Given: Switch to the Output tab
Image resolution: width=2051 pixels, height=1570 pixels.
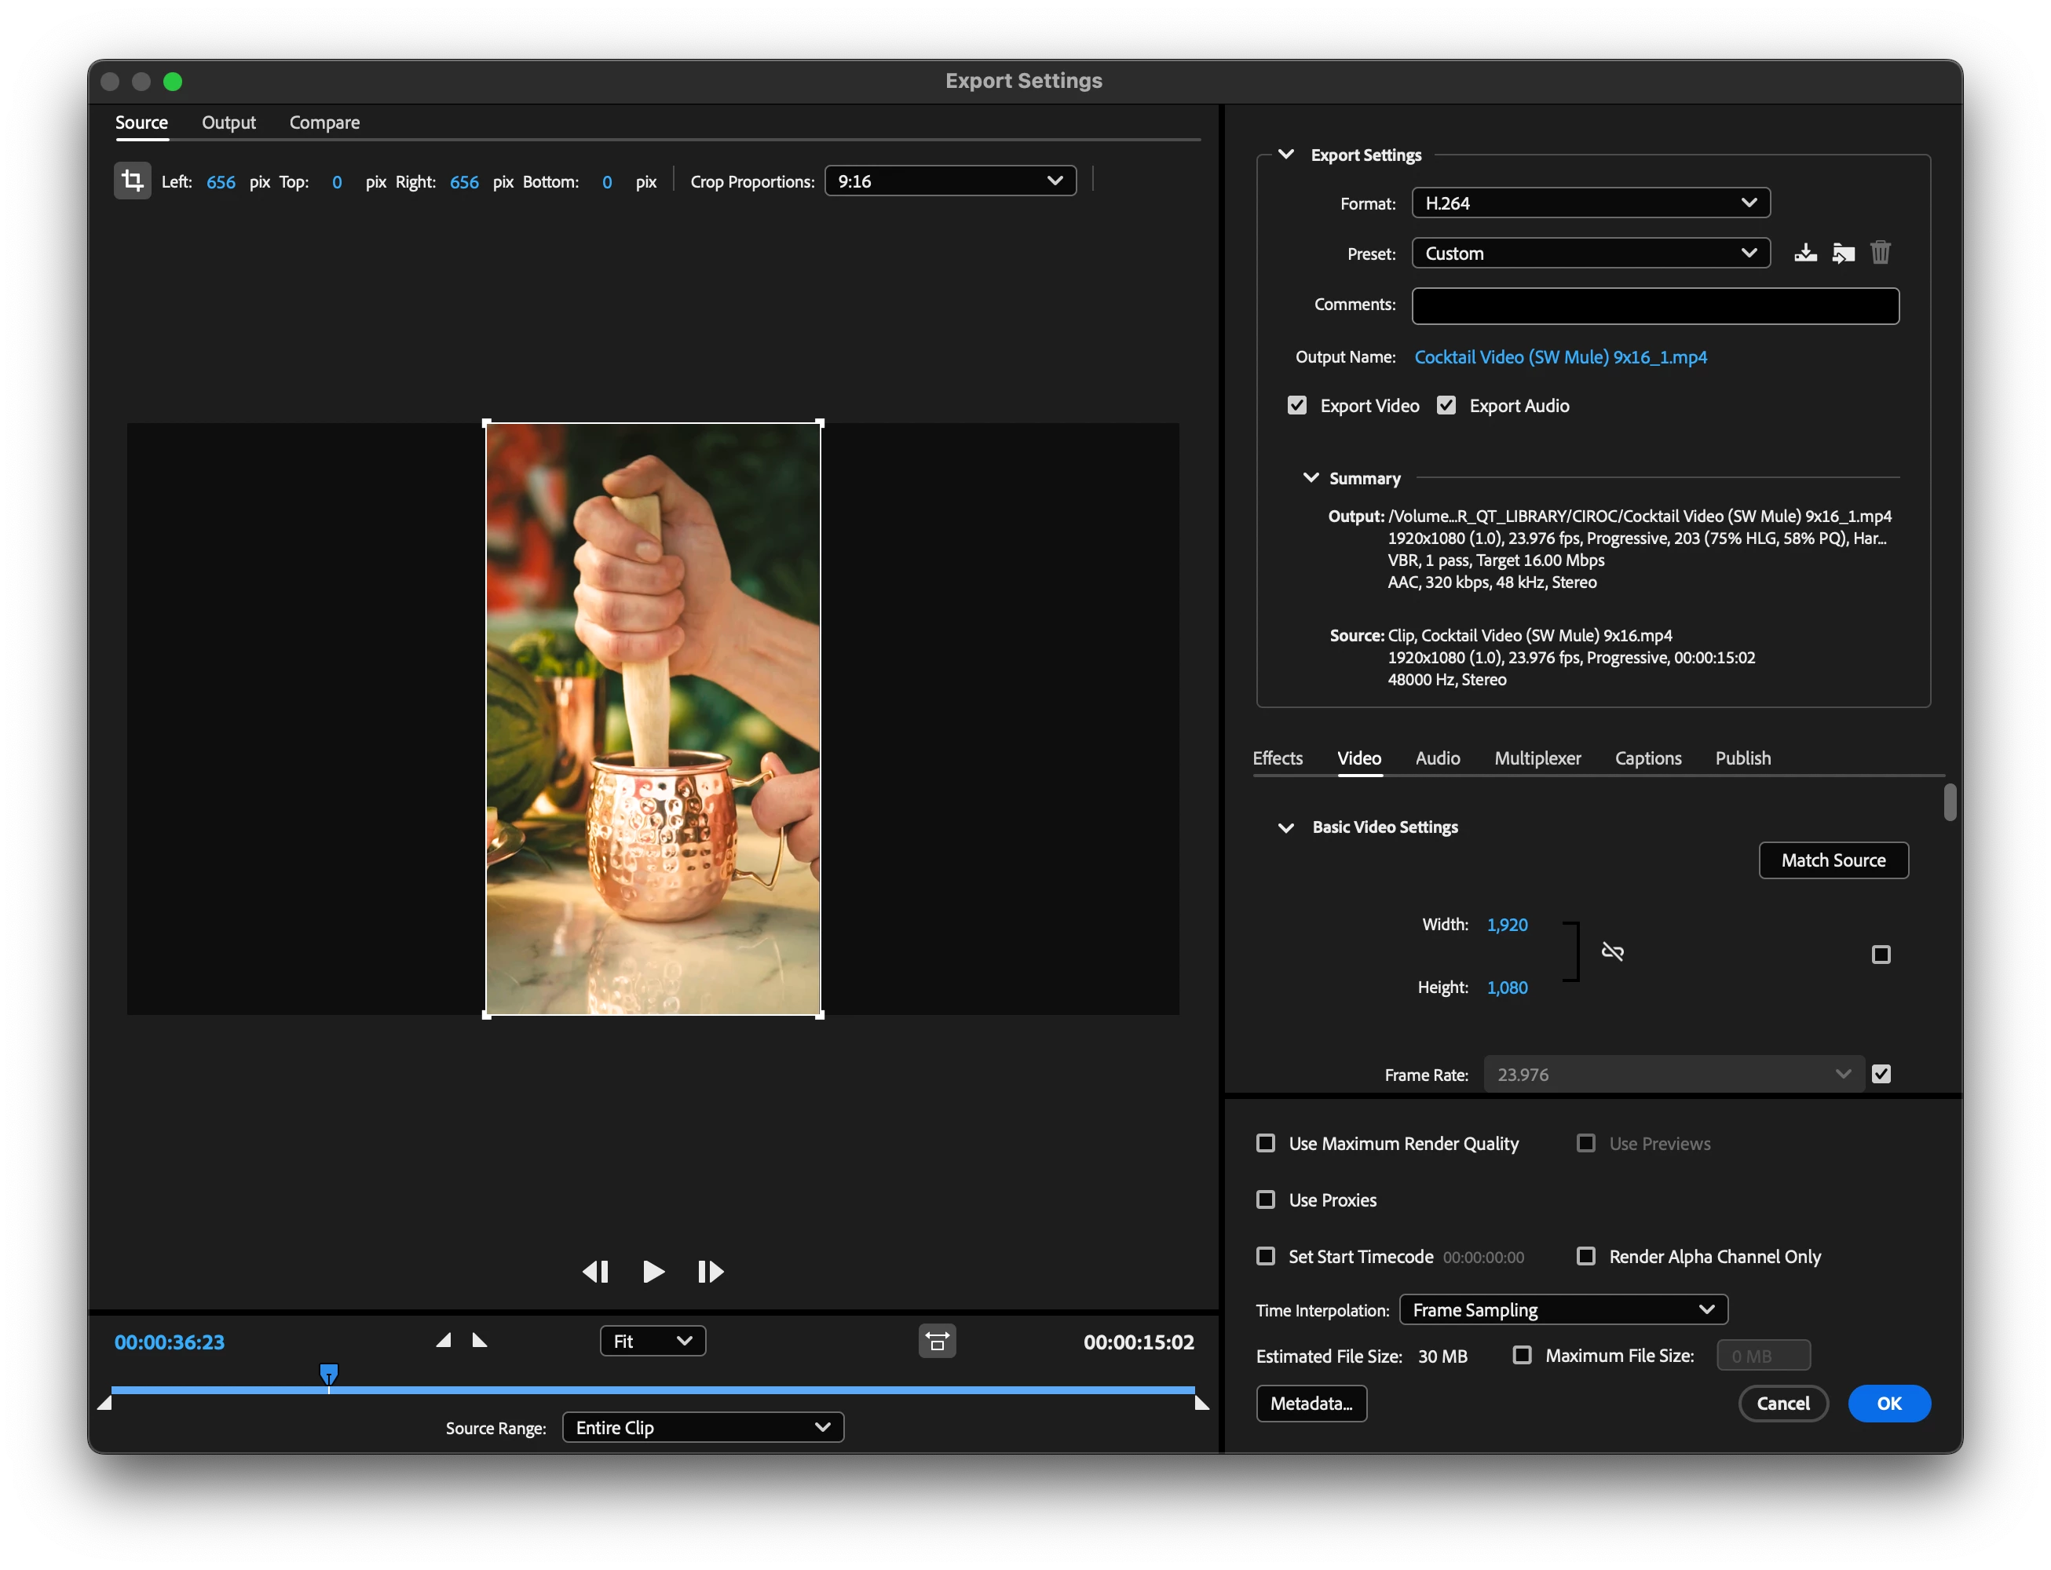Looking at the screenshot, I should (228, 122).
